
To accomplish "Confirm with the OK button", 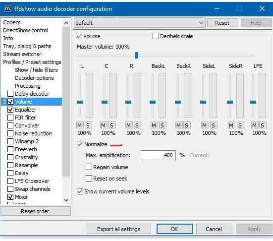I will coord(174,229).
